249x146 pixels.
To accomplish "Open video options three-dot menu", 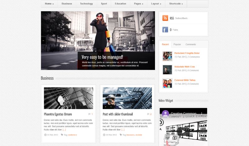I will [202, 114].
